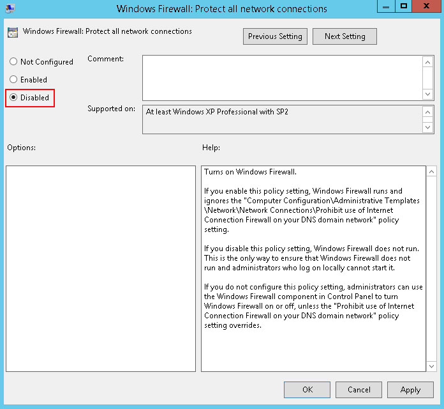The width and height of the screenshot is (444, 409).
Task: Click the Help pane scroll up arrow
Action: [x=431, y=173]
